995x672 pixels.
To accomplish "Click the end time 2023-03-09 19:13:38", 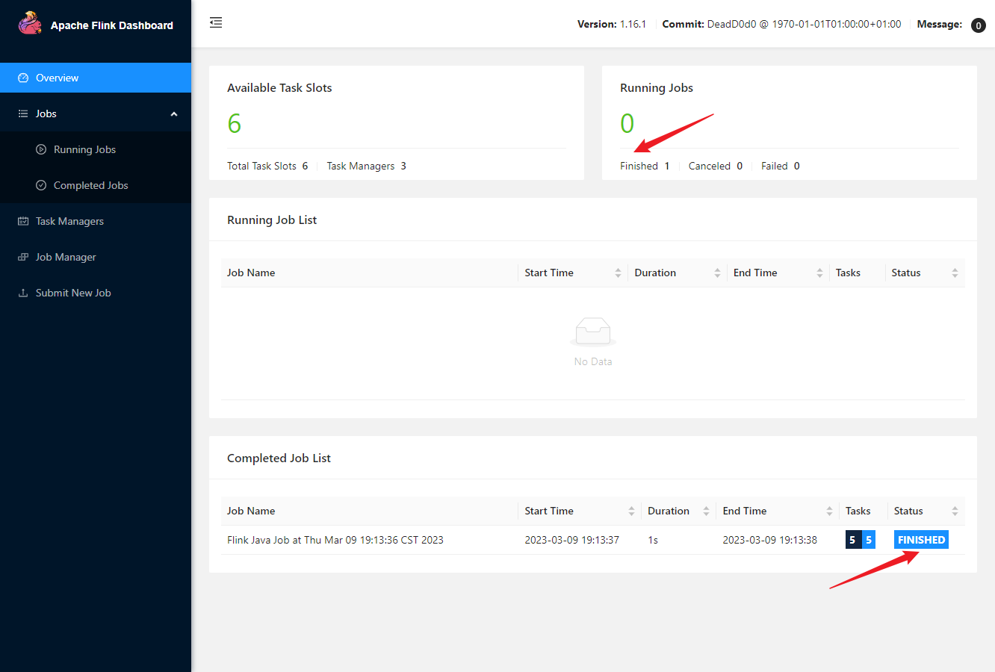I will (769, 540).
